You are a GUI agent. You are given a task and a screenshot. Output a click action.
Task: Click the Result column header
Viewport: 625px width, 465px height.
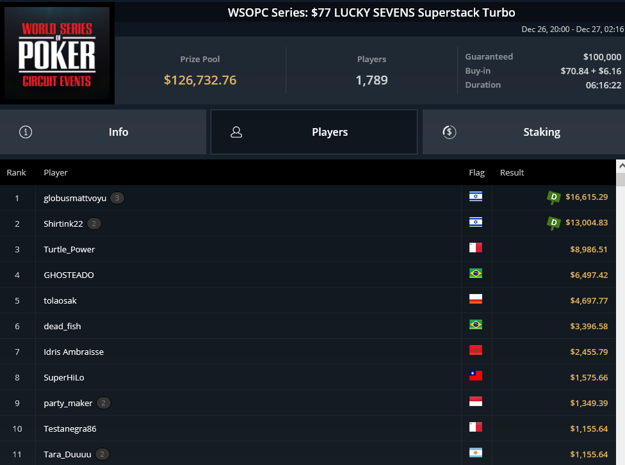512,173
